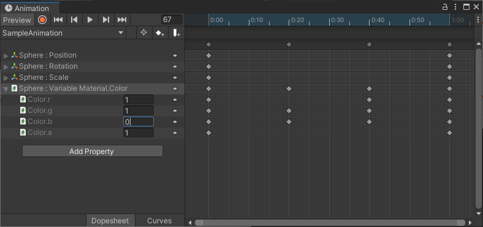Viewport: 483px width, 227px height.
Task: Click the vertical scrollbar down arrow
Action: coord(479,214)
